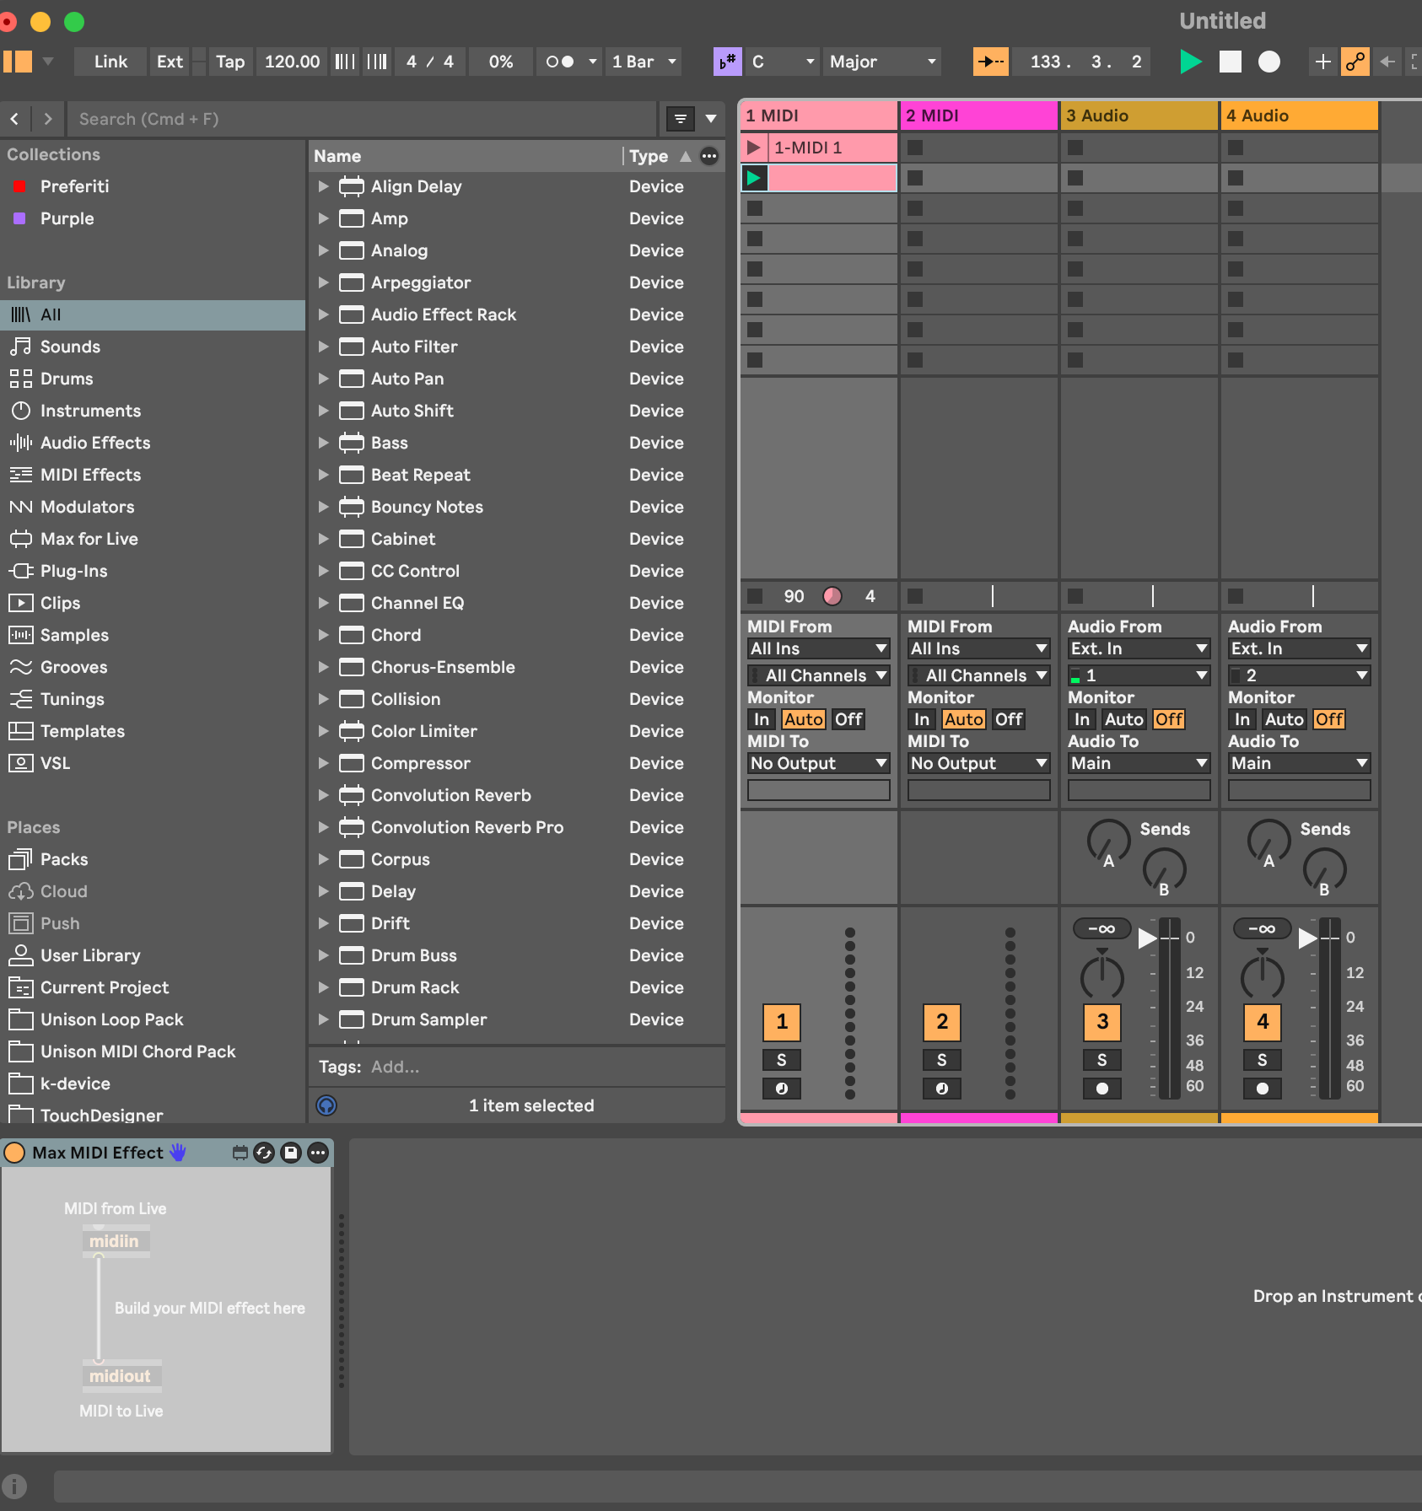Set track 3 Monitor to In
This screenshot has height=1511, width=1422.
1081,719
